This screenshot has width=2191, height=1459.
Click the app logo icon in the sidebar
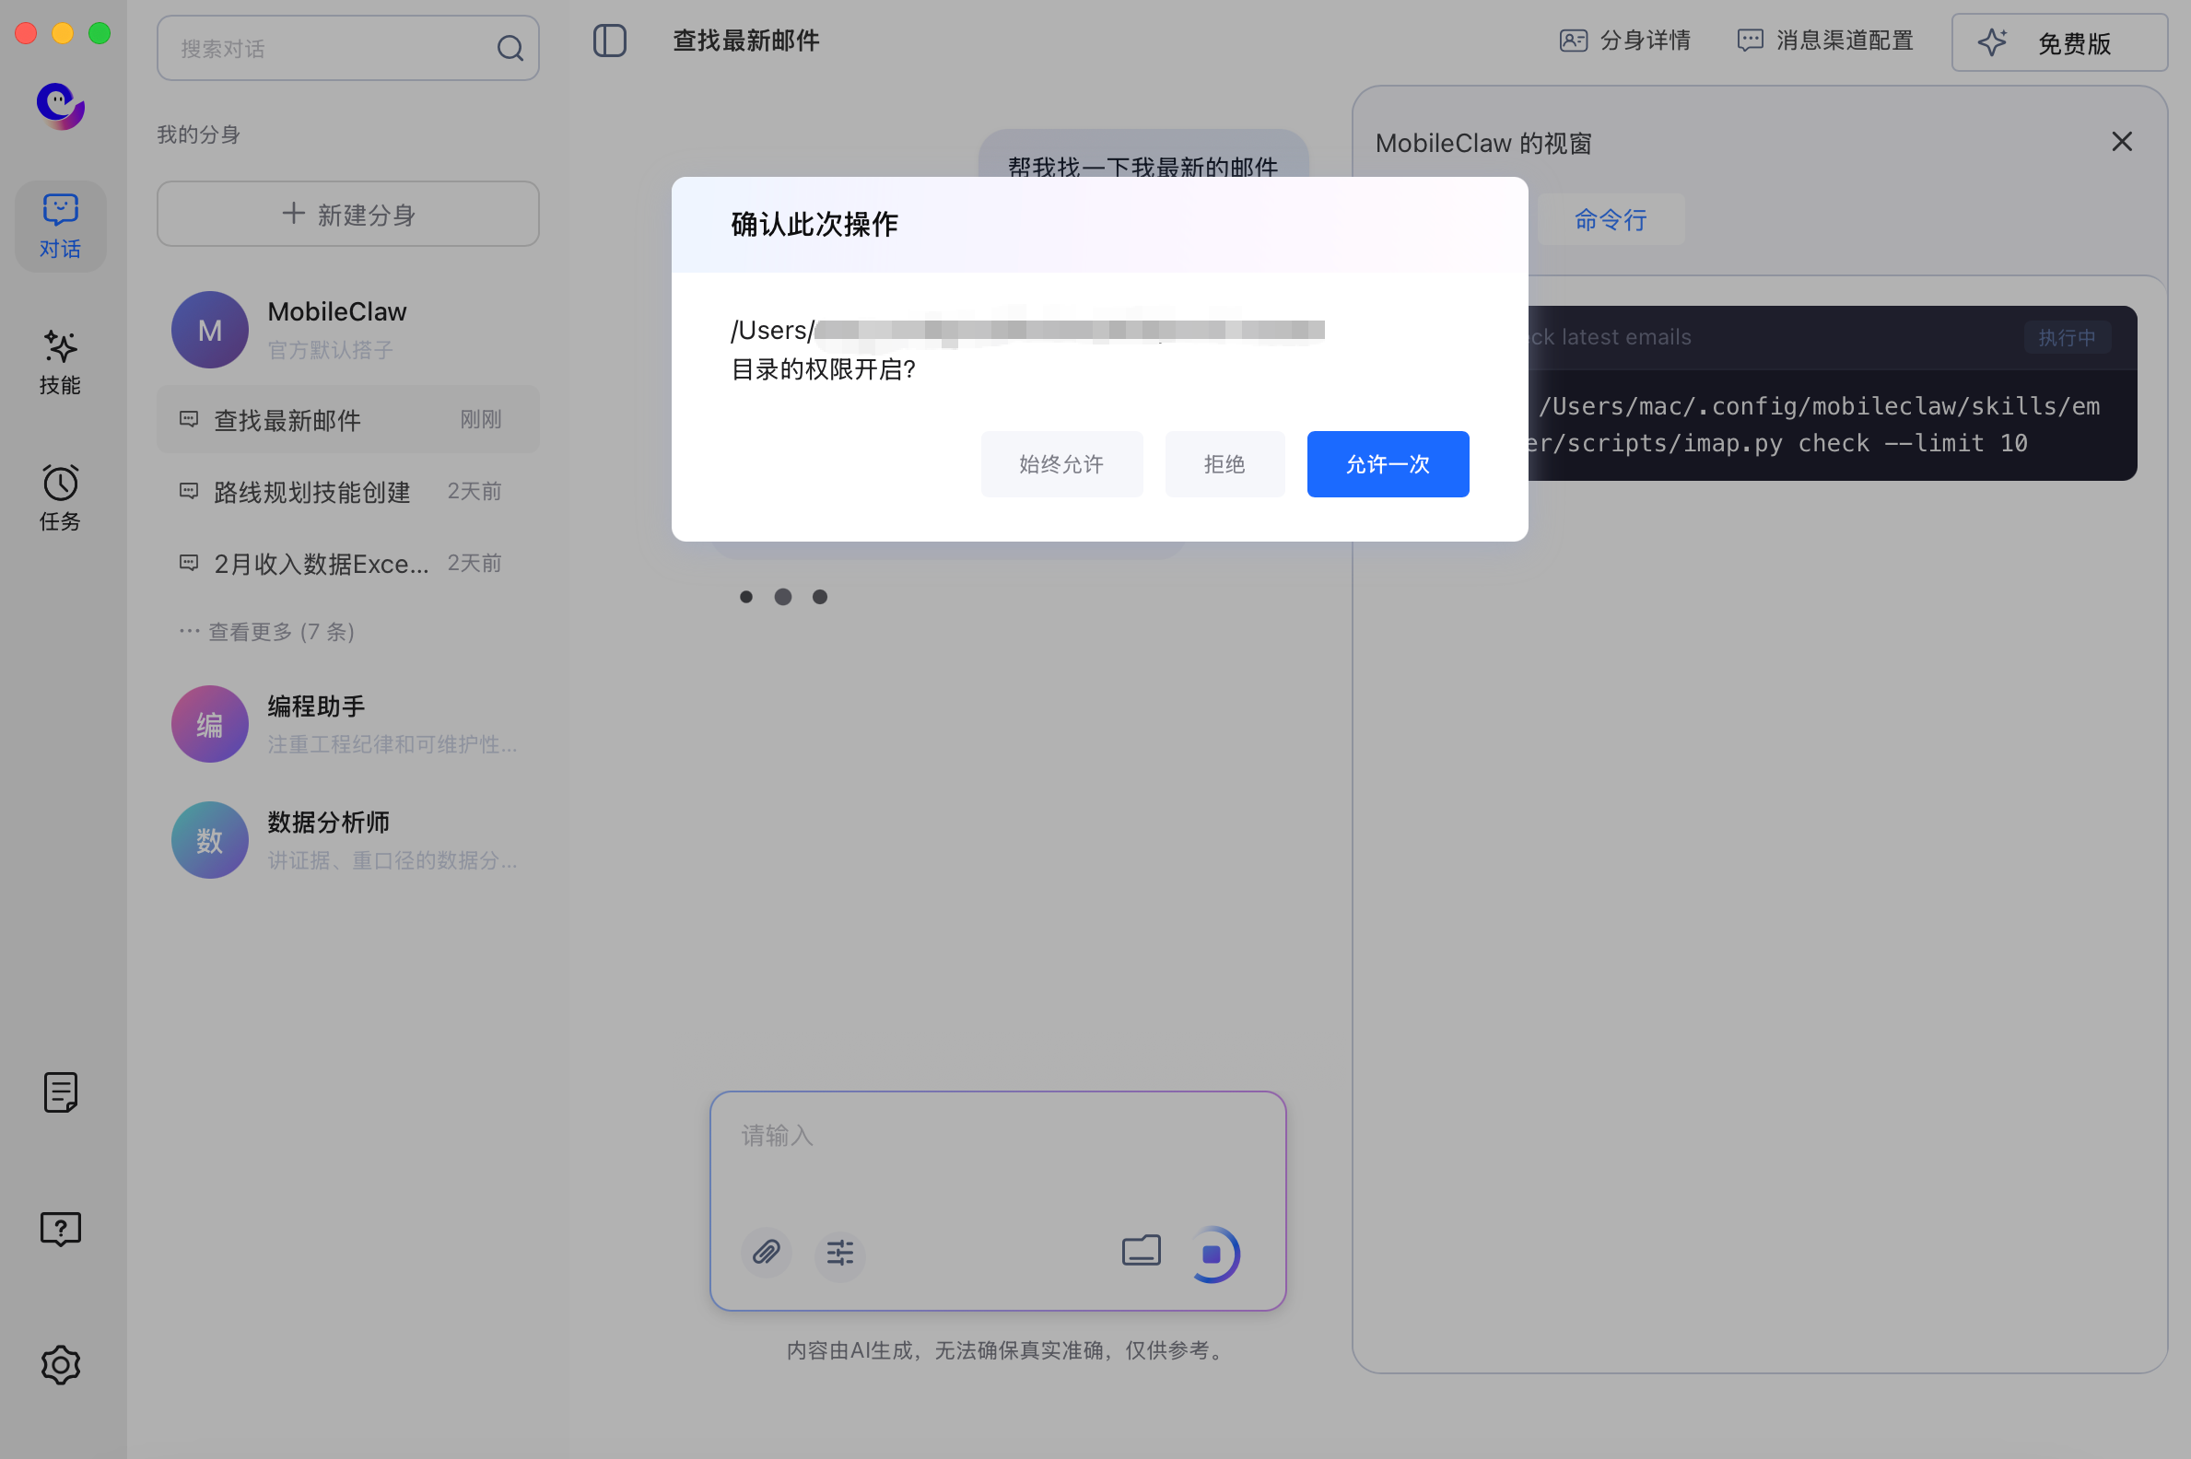click(x=61, y=105)
